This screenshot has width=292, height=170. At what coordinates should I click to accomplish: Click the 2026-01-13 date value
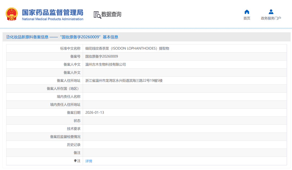(95, 113)
